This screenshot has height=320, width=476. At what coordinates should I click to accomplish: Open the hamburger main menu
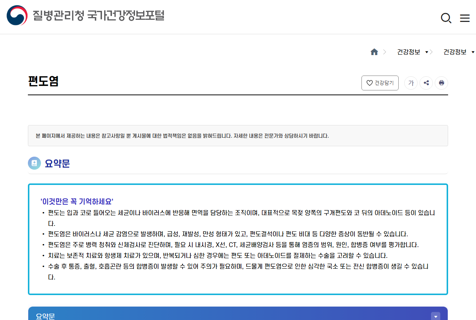(465, 18)
